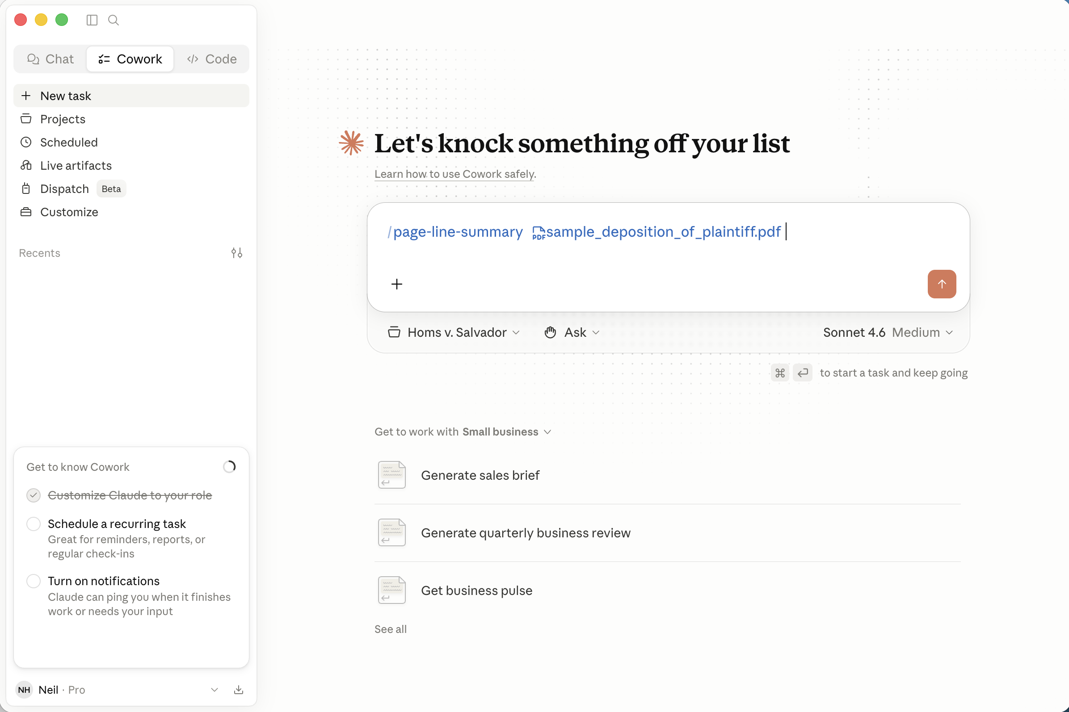This screenshot has width=1069, height=712.
Task: Open Live artifacts in the sidebar
Action: point(131,165)
